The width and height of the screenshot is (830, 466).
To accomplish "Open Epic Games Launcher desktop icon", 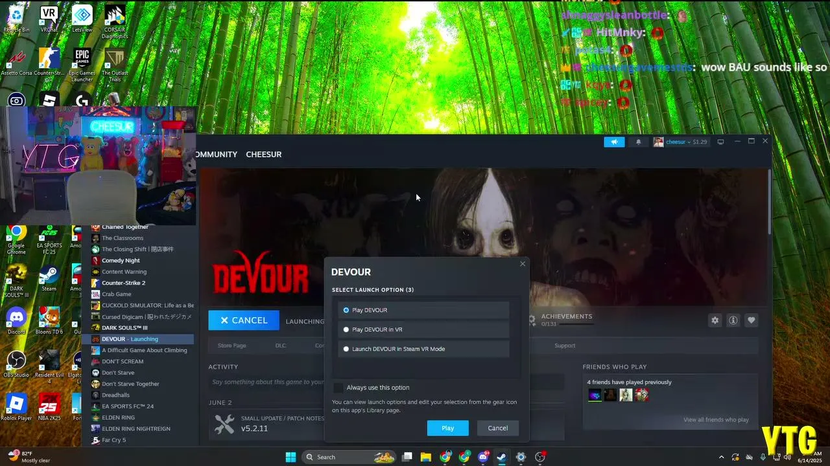I will [x=82, y=65].
